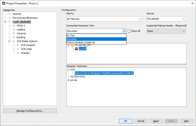The width and height of the screenshot is (196, 126).
Task: Enable the Show All checkbox
Action: 129,31
